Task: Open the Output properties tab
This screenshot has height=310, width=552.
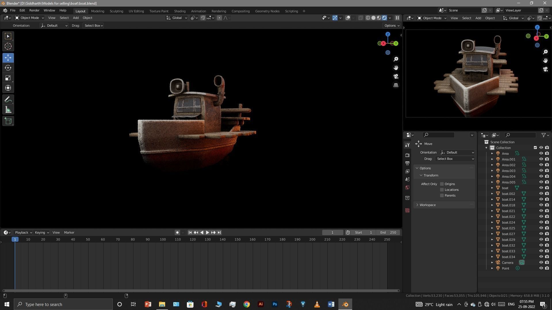Action: 407,163
